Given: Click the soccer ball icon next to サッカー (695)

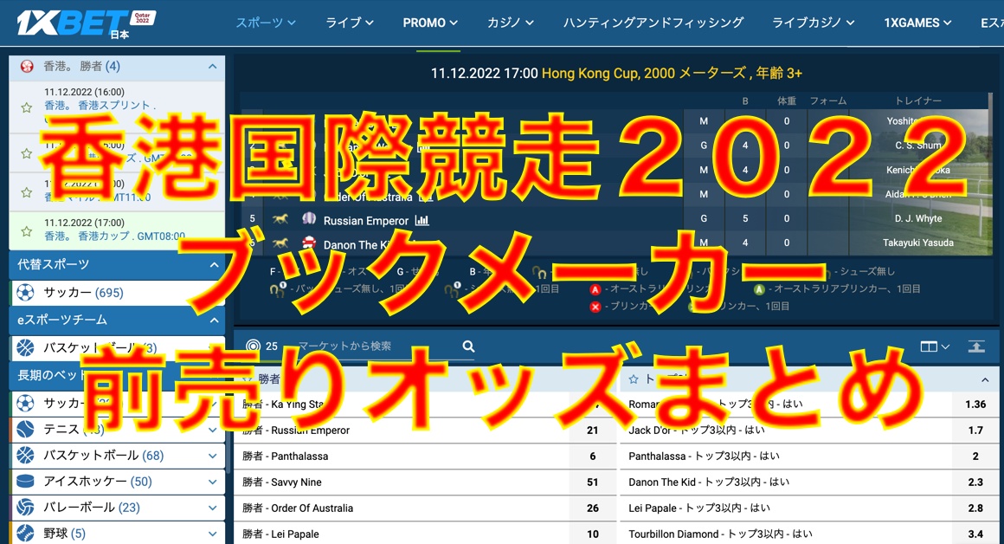Looking at the screenshot, I should tap(25, 293).
